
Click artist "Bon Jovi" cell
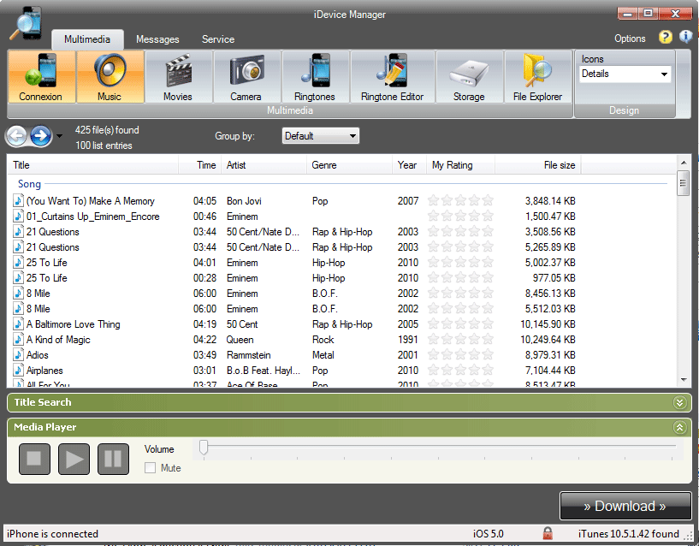(x=244, y=201)
